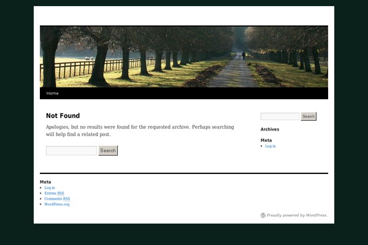This screenshot has height=245, width=368.
Task: Open the Comments RSS link
Action: pos(57,199)
